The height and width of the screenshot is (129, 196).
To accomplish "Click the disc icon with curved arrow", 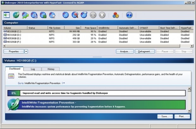I will (x=84, y=15).
